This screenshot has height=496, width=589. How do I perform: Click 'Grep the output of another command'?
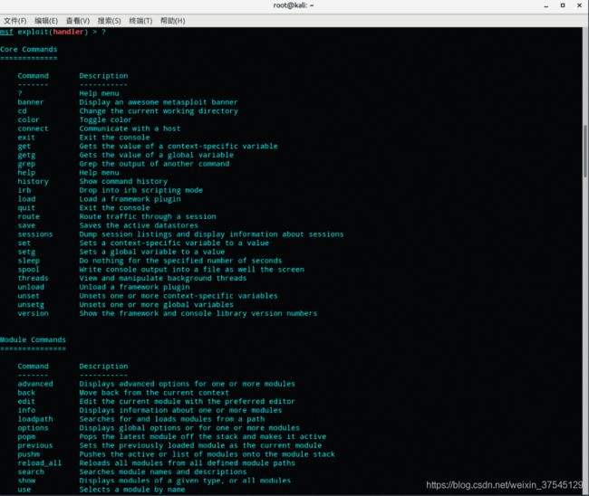(x=154, y=164)
